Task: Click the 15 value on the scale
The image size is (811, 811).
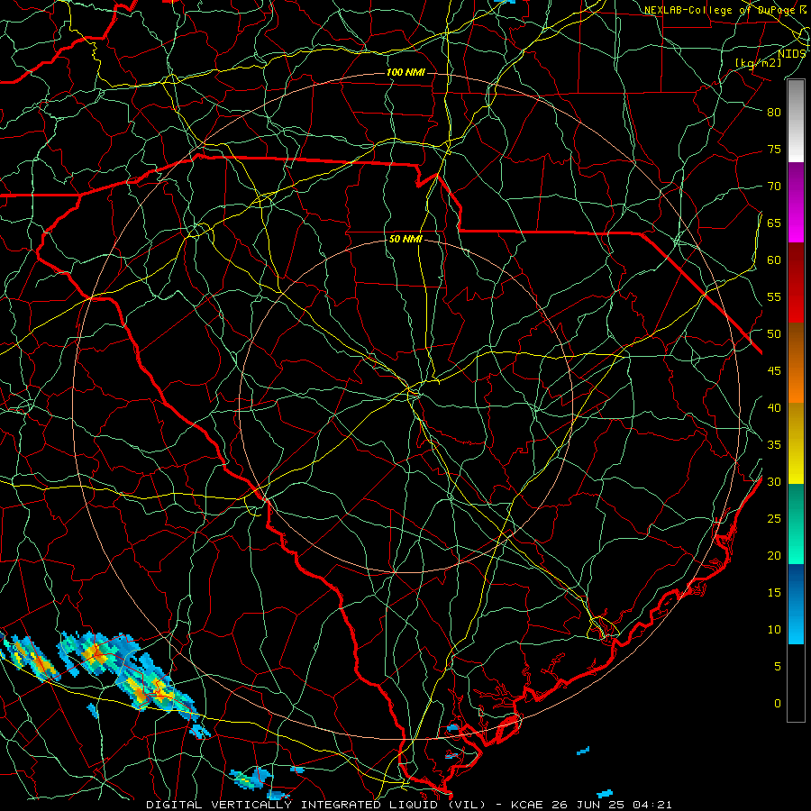Action: 774,592
